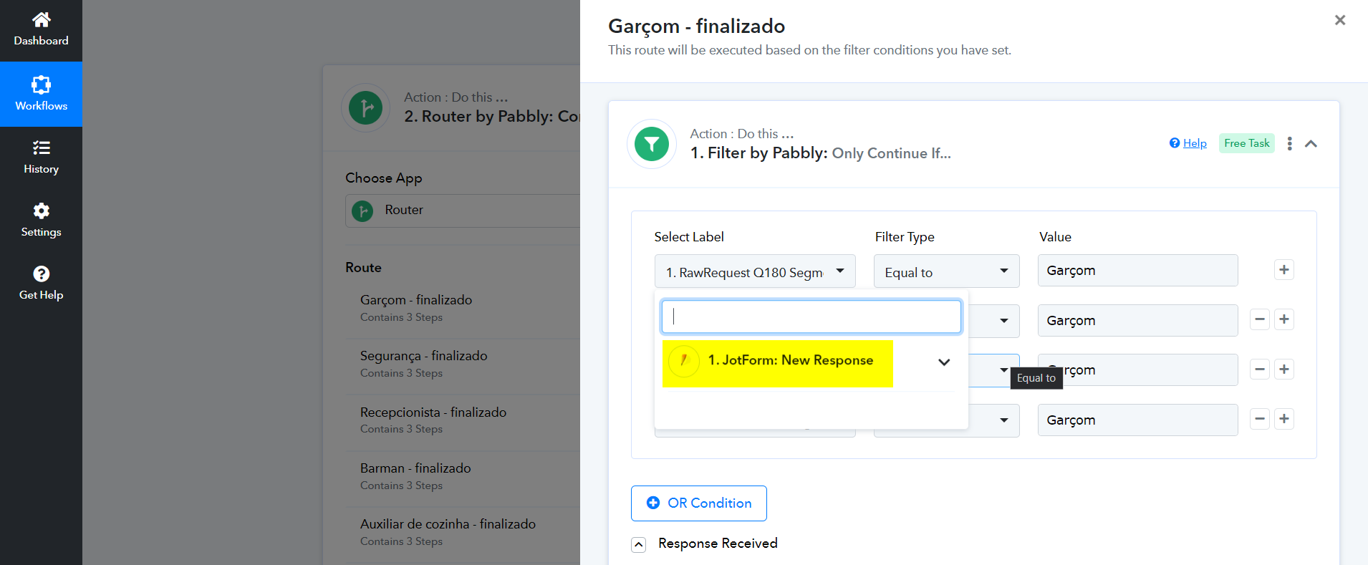1368x565 pixels.
Task: Open the third row filter type dropdown arrow
Action: [1004, 370]
